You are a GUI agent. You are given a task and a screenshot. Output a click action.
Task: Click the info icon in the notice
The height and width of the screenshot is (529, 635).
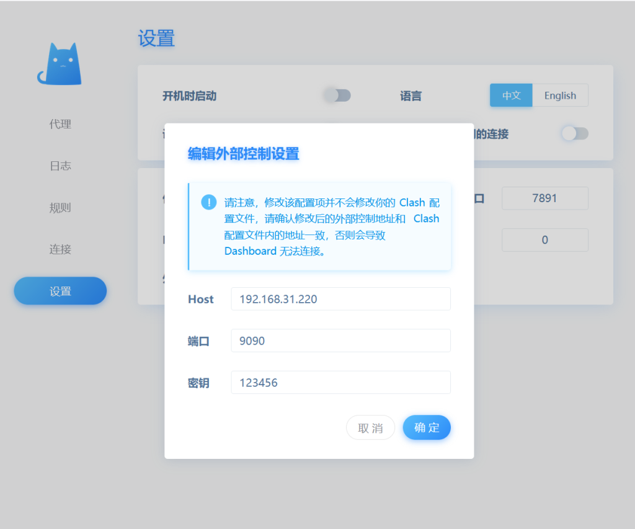click(208, 202)
